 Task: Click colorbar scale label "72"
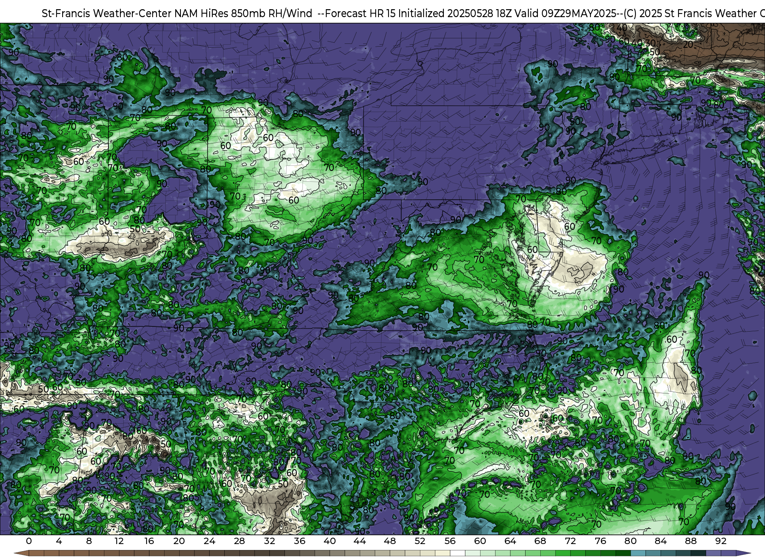click(570, 541)
